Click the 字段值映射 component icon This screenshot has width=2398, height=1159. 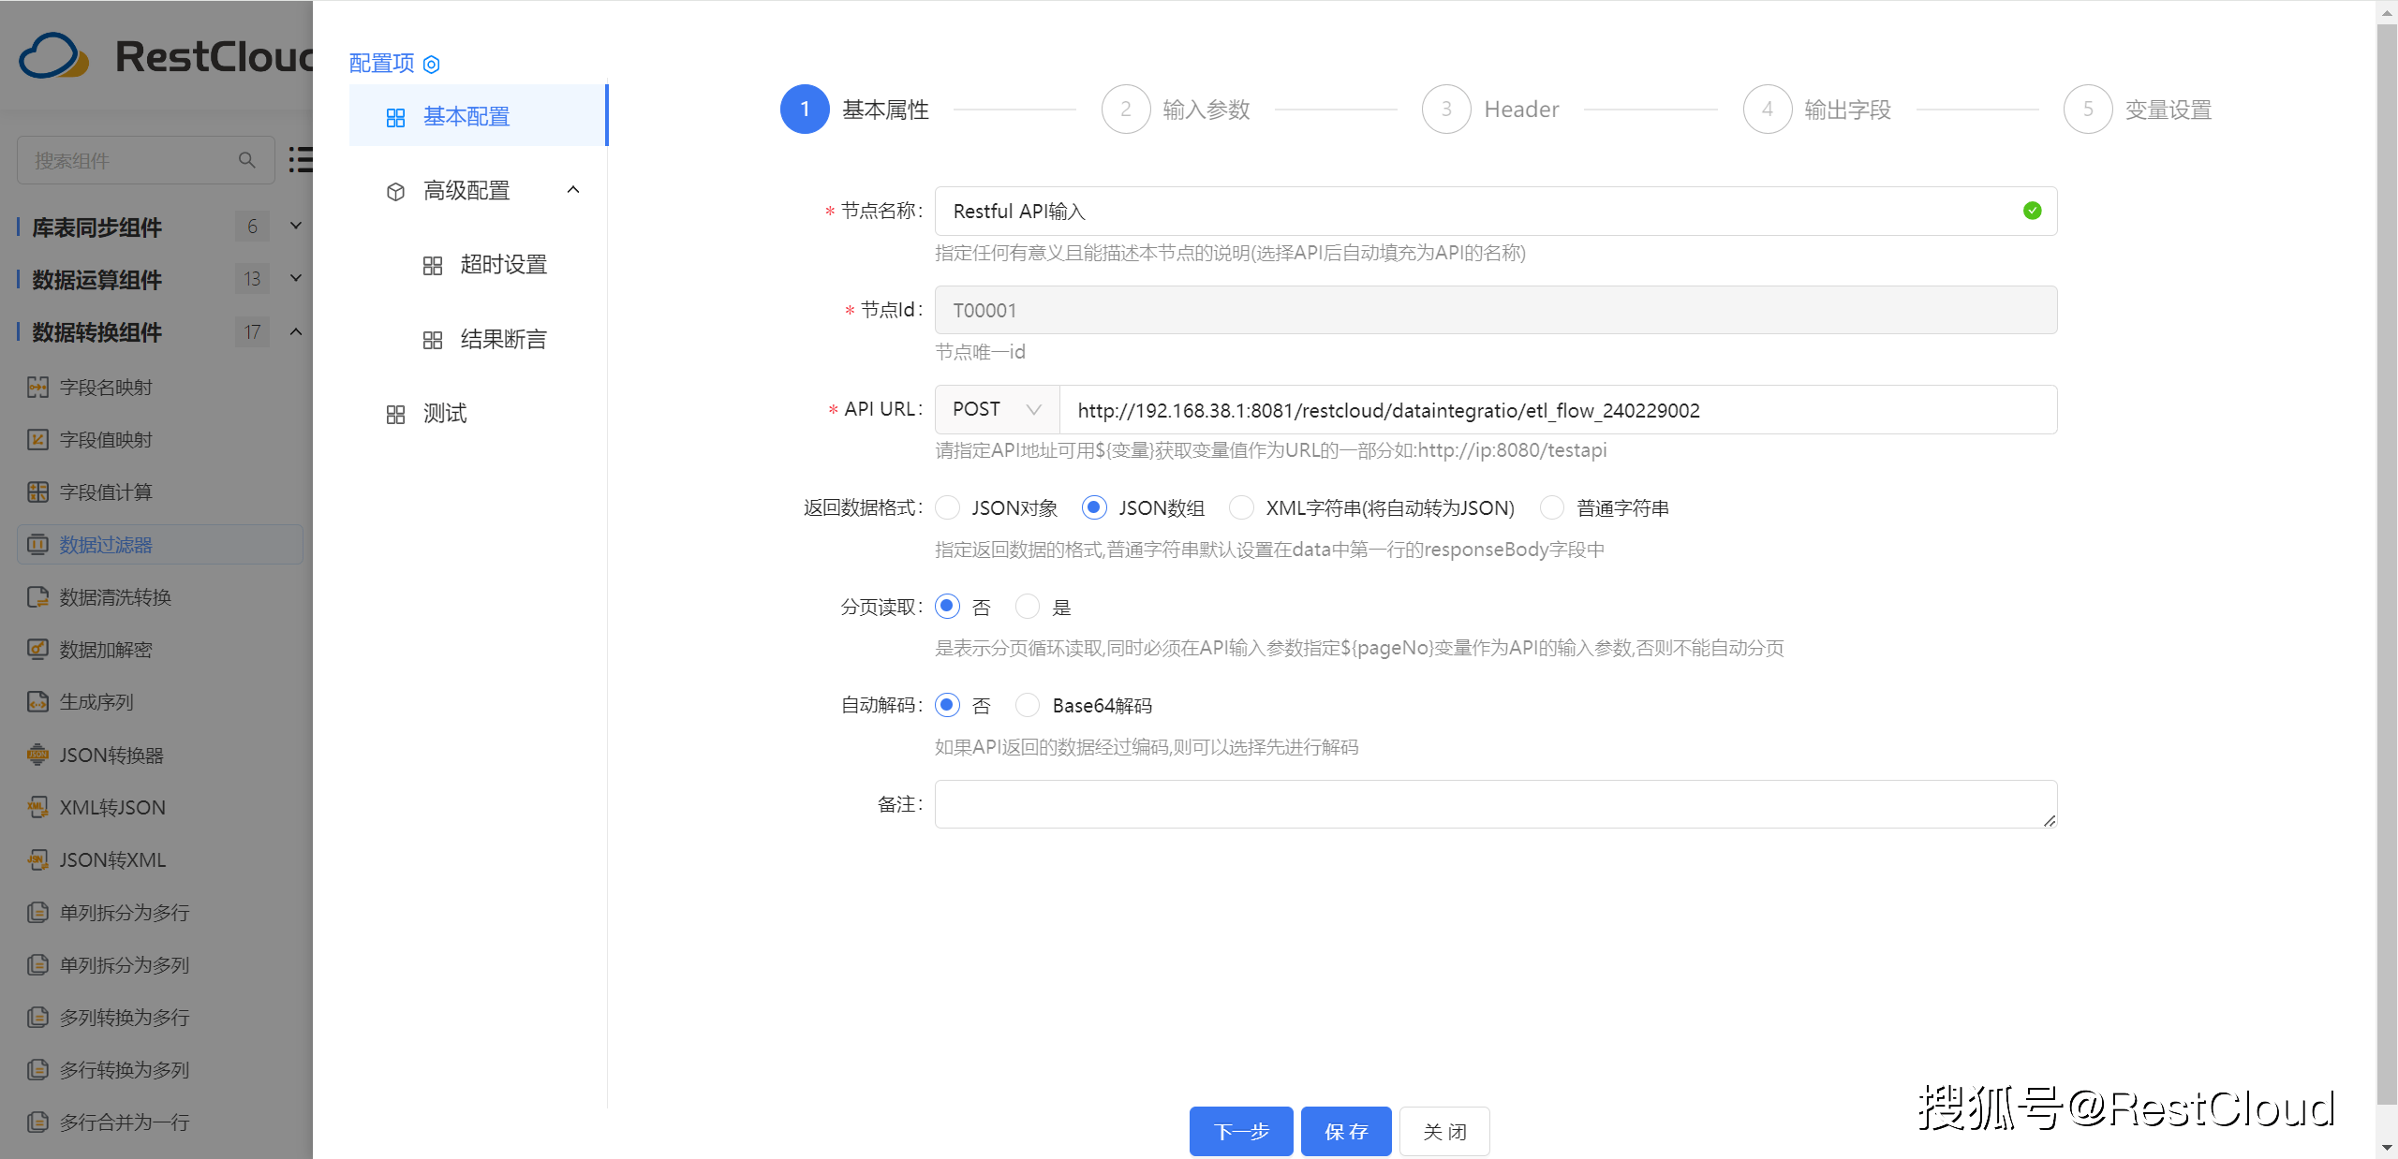pyautogui.click(x=37, y=440)
